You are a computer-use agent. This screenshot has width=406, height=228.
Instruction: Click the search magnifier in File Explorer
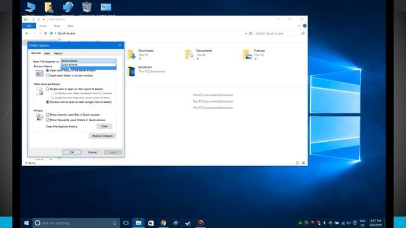click(303, 34)
